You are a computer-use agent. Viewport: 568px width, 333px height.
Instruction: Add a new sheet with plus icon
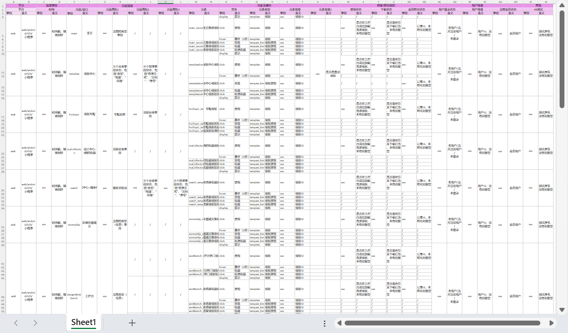point(132,323)
